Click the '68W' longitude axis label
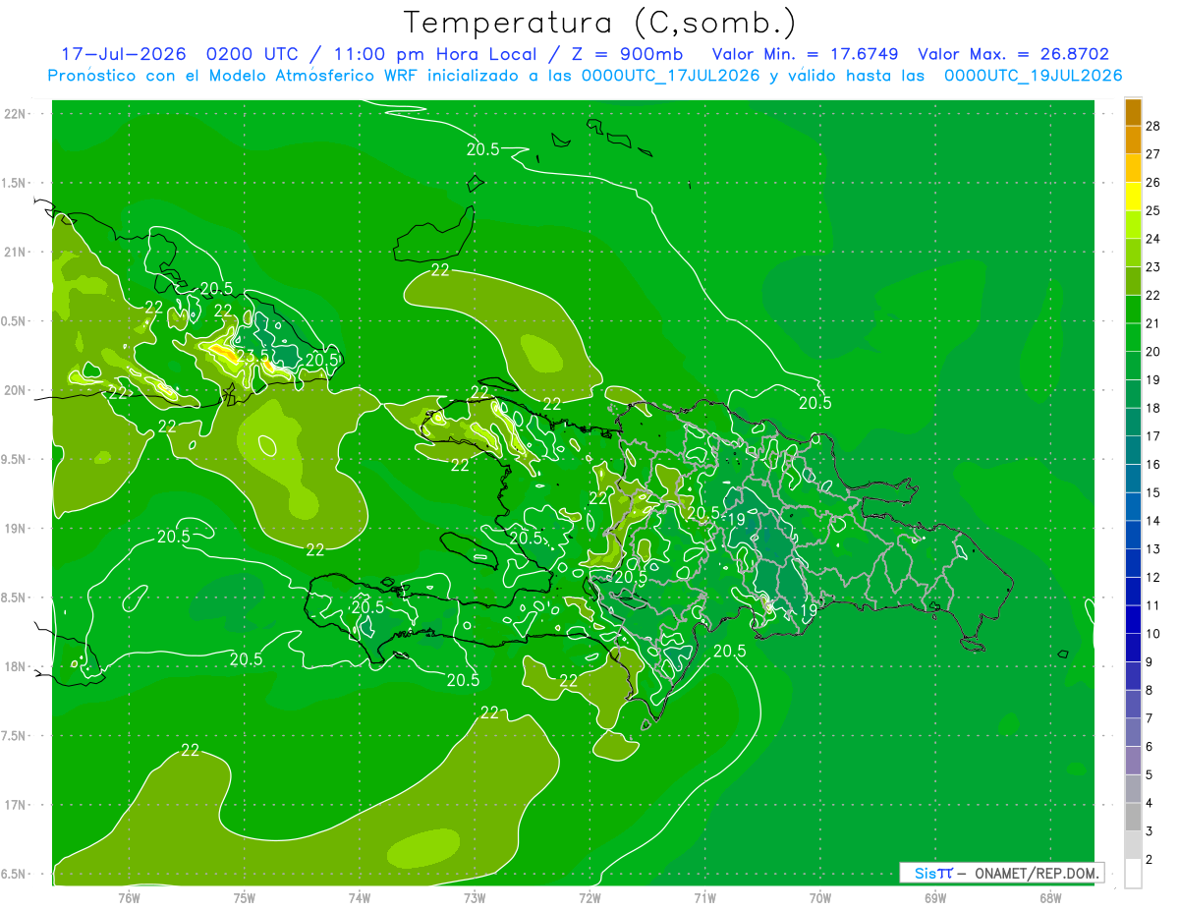Image resolution: width=1179 pixels, height=911 pixels. [1050, 896]
